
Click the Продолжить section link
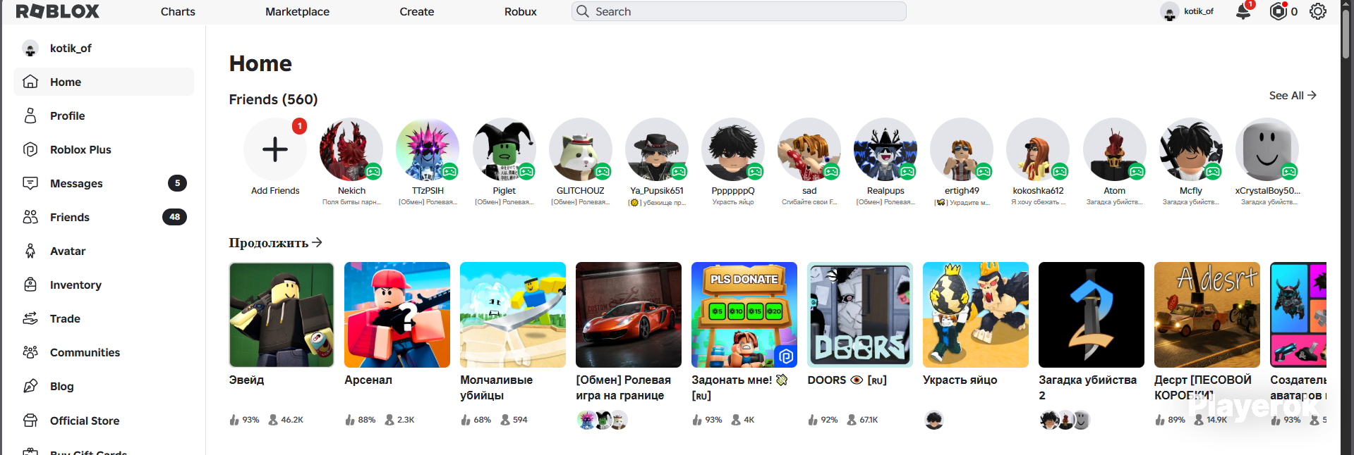(275, 242)
